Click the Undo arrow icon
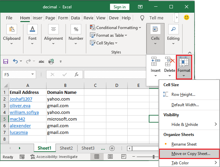220x167 pixels. (x=15, y=61)
